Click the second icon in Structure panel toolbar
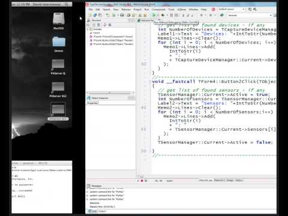The height and width of the screenshot is (216, 288). pos(94,25)
